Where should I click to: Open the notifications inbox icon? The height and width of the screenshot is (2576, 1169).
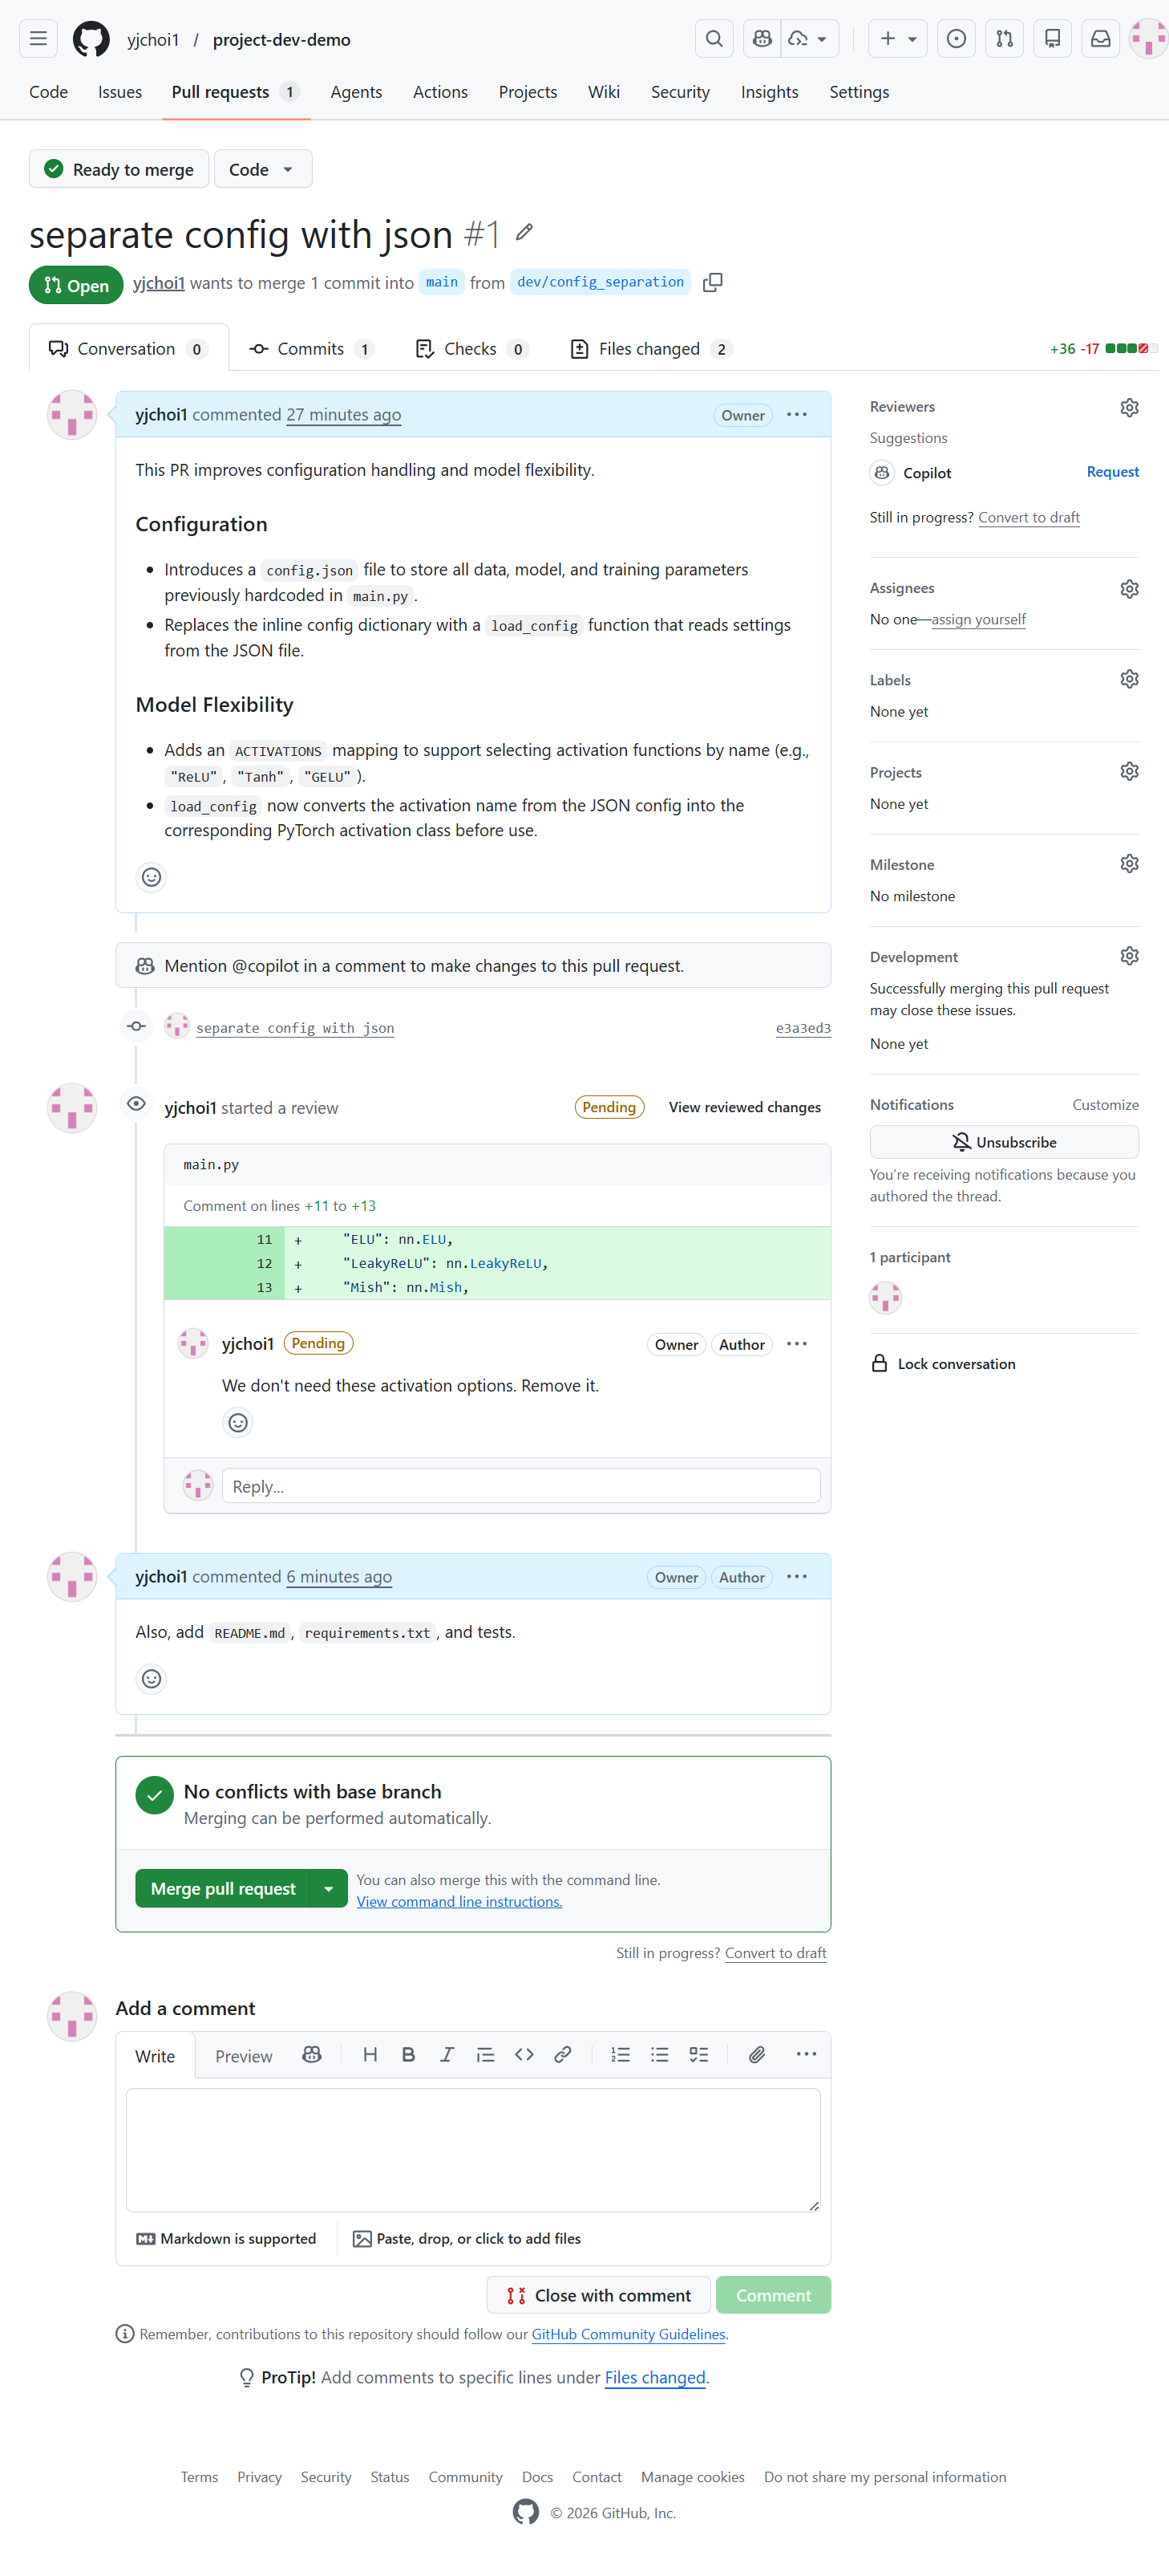click(1100, 38)
